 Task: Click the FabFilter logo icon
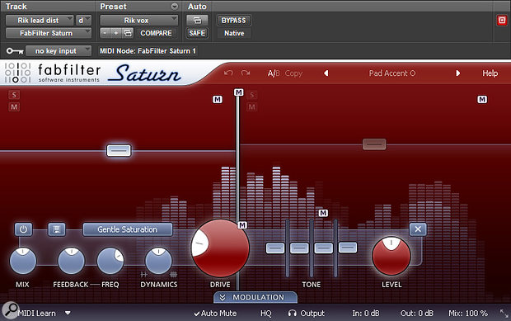pyautogui.click(x=17, y=72)
